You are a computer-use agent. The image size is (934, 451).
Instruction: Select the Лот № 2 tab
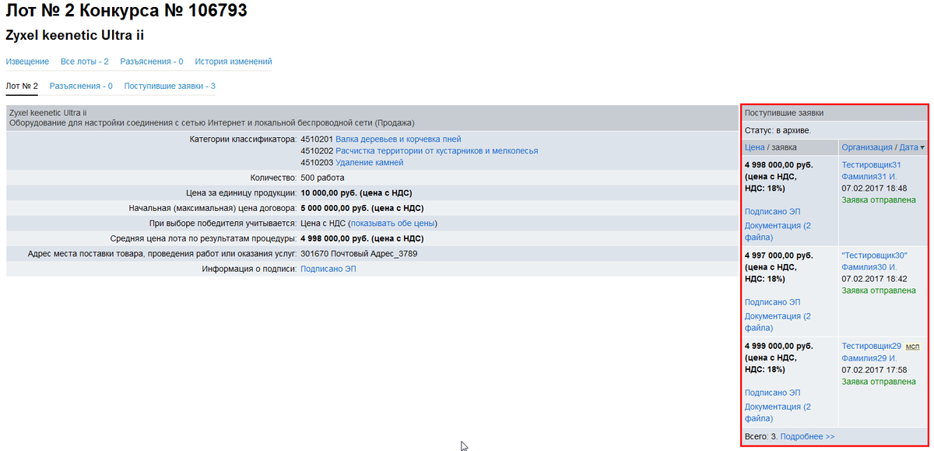22,86
